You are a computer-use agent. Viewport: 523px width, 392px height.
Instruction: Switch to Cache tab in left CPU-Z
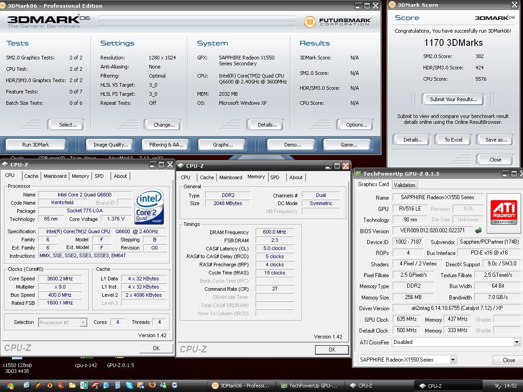31,176
